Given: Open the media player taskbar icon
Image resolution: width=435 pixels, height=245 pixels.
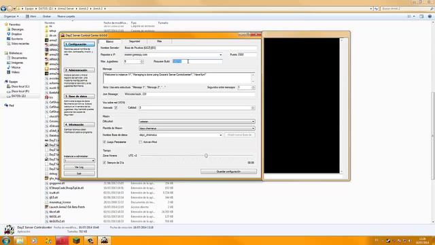Looking at the screenshot, I should pyautogui.click(x=34, y=240).
